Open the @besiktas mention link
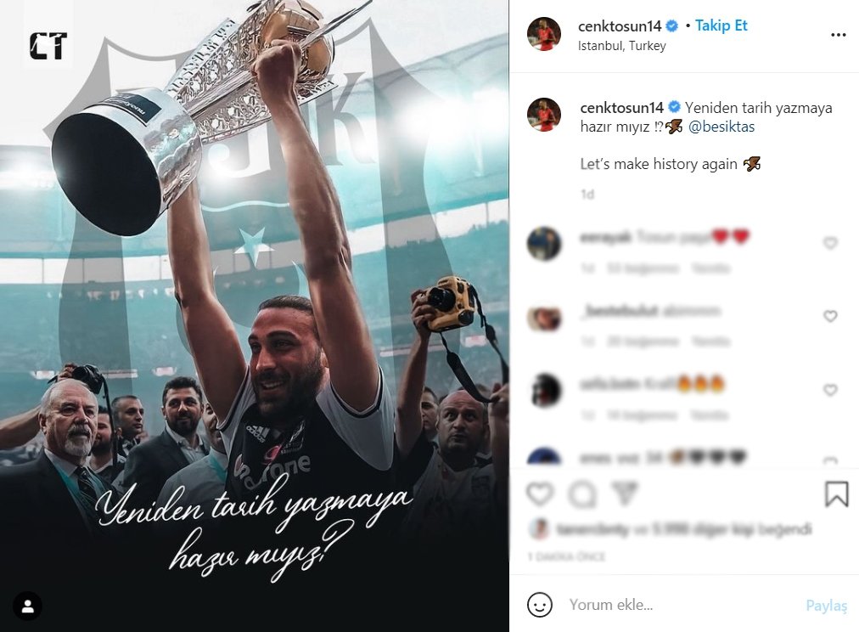This screenshot has width=859, height=632. (x=721, y=127)
